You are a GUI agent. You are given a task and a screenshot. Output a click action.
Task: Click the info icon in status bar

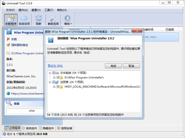pos(4,134)
